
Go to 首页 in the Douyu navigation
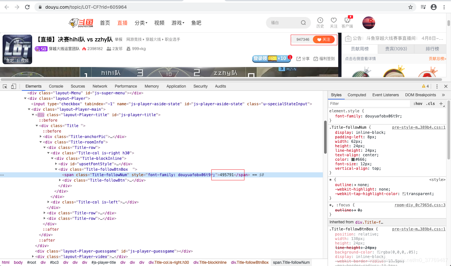[105, 23]
